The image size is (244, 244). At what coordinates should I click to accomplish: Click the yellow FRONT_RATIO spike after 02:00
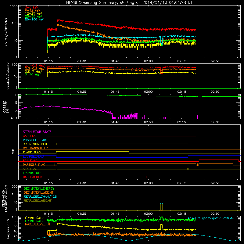point(161,226)
